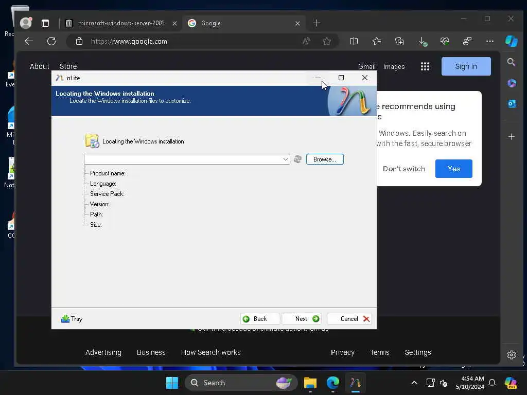Close the microsoft-windows-server-2003 browser tab
The height and width of the screenshot is (395, 527).
[175, 23]
